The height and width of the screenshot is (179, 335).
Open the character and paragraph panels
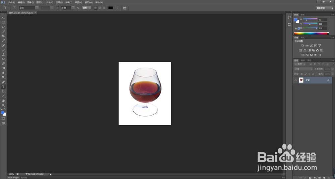[125, 8]
